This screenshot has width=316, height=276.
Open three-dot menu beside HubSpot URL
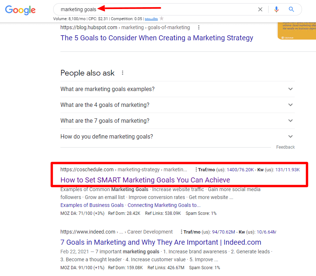pyautogui.click(x=199, y=27)
